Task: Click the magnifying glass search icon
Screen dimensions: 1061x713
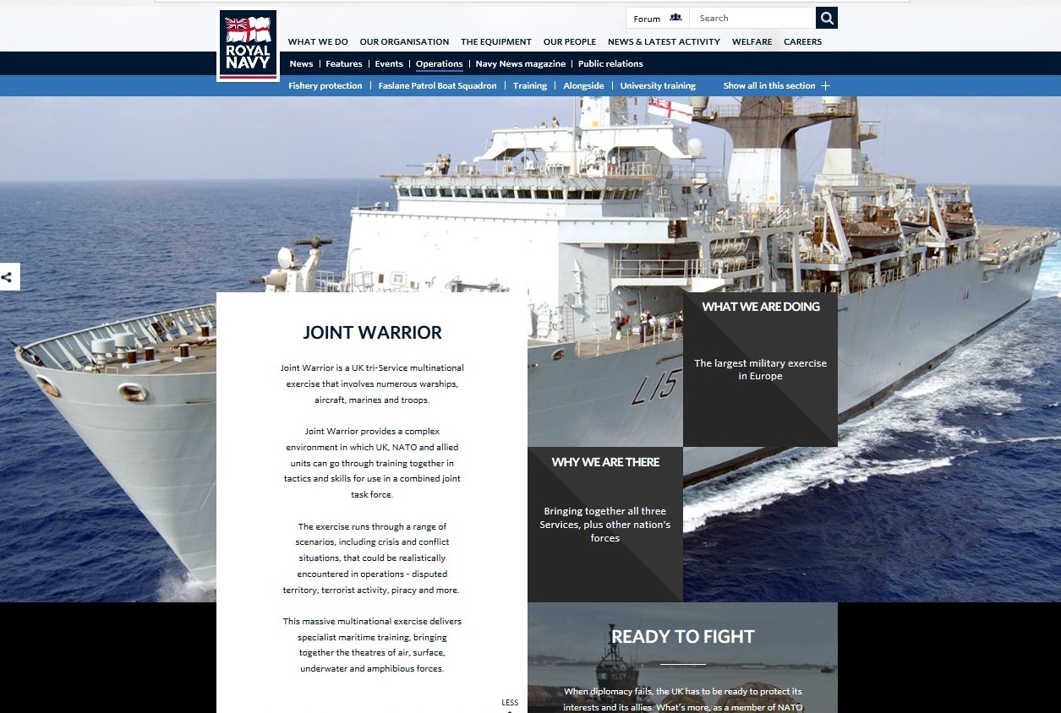Action: pyautogui.click(x=826, y=18)
